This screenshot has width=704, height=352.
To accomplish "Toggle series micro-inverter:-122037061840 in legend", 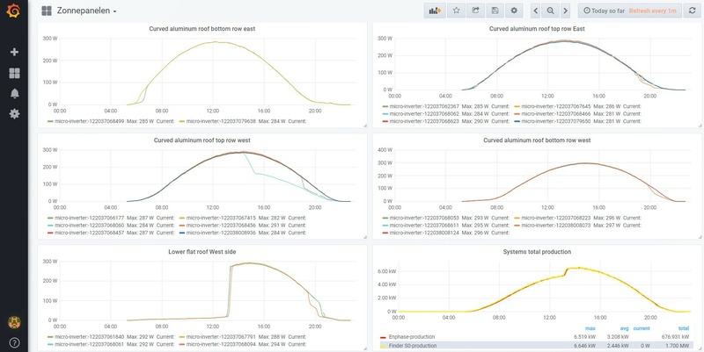I will [89, 337].
